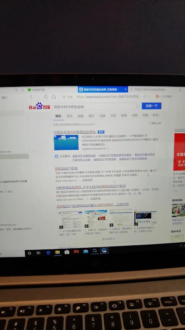Expand the address bar dropdown arrow
Screen dimensions: 185x330
point(150,96)
